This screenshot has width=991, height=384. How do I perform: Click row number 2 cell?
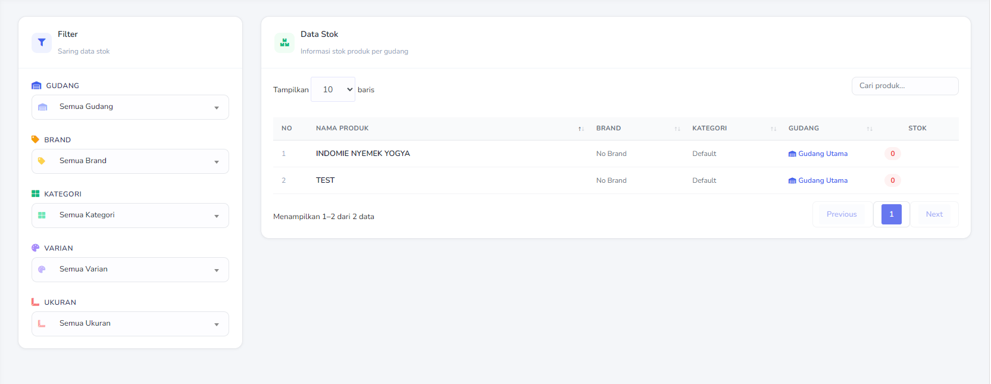[x=284, y=180]
